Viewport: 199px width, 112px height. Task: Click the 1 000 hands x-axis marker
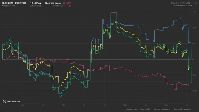[x=104, y=105]
